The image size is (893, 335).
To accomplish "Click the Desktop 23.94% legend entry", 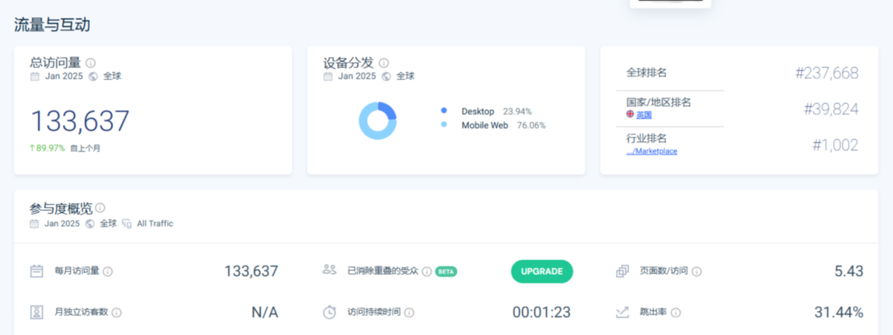I will click(497, 111).
